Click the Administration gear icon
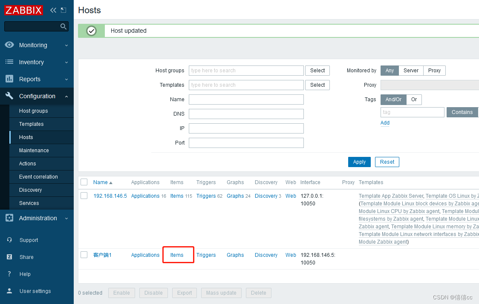479x304 pixels. point(9,218)
